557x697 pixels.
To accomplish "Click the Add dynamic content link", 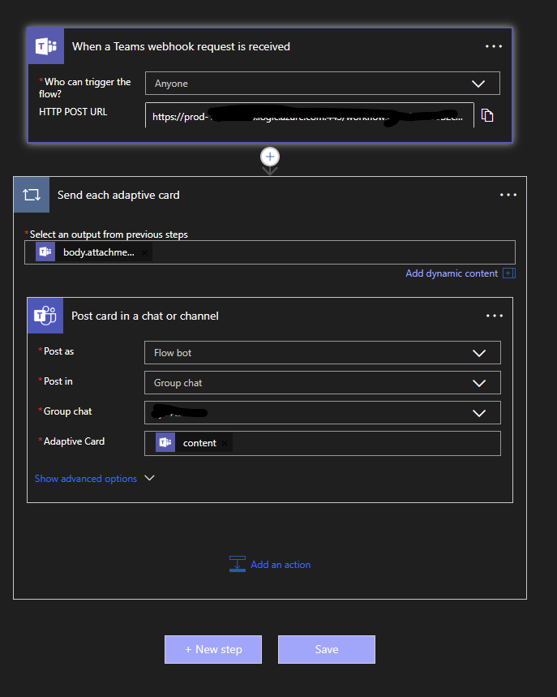I will (452, 273).
